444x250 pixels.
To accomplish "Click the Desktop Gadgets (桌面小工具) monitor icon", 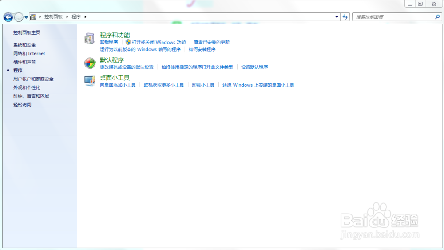I will [x=90, y=81].
